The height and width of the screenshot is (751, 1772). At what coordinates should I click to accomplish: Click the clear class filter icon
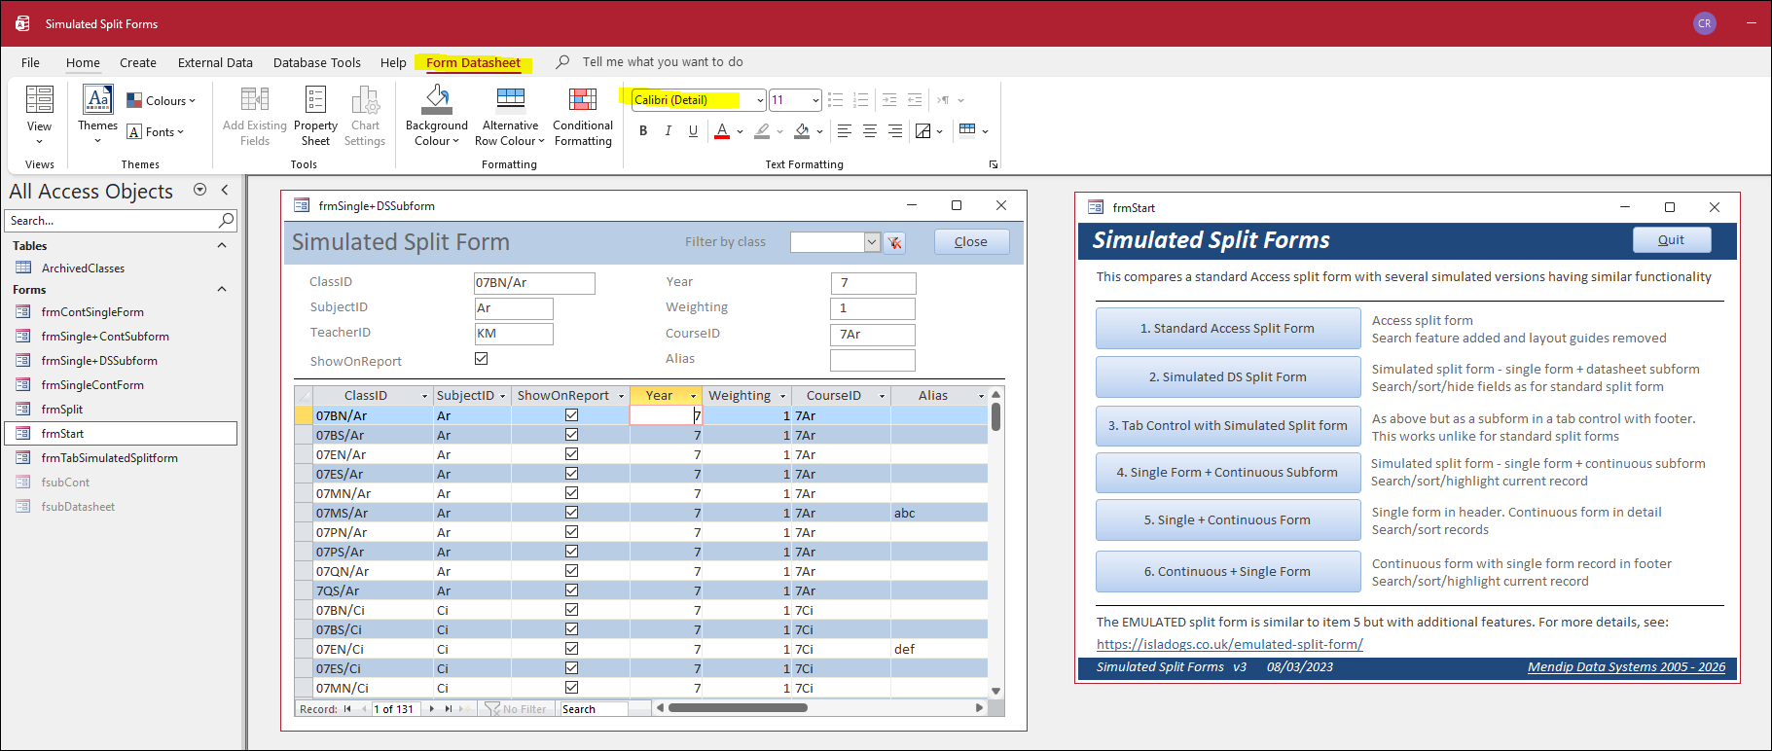point(894,242)
